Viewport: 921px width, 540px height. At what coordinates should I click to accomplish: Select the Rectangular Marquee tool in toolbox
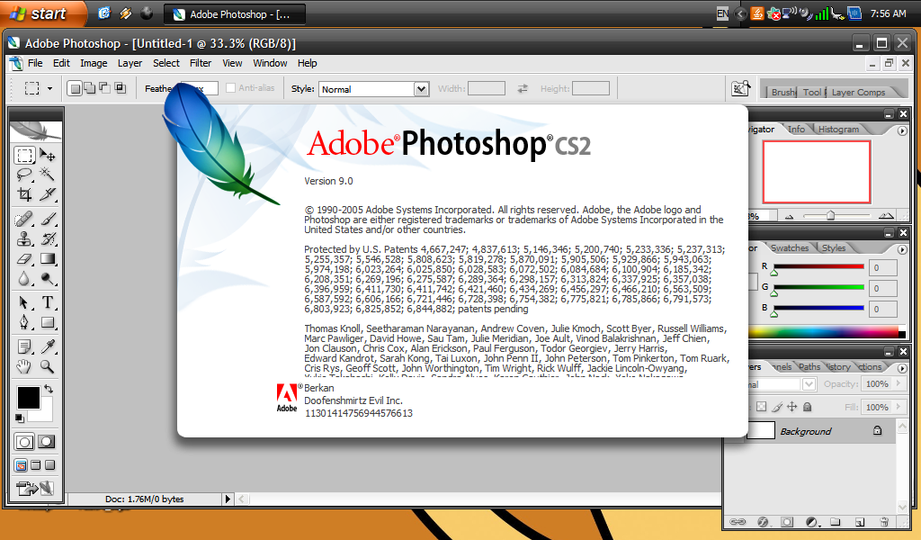click(24, 156)
